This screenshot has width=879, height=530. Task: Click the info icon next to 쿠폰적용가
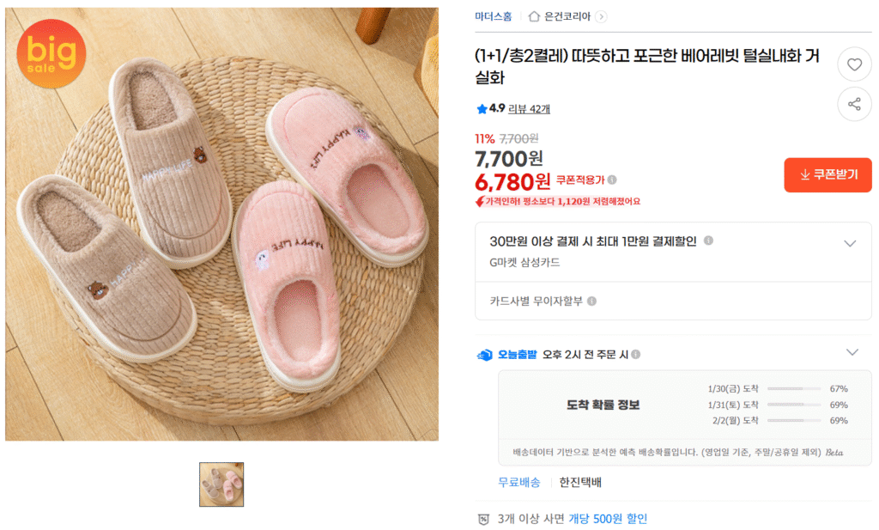tap(612, 180)
